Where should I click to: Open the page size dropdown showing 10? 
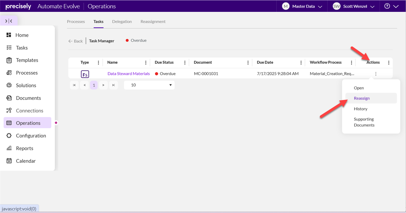[149, 85]
